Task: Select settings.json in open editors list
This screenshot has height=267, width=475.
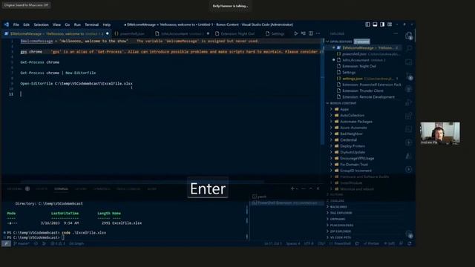Action: click(352, 79)
